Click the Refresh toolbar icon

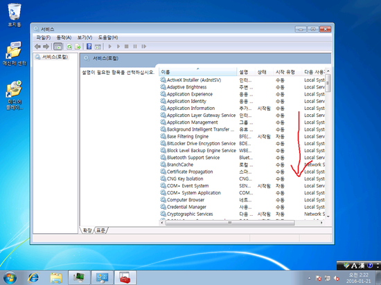(x=69, y=46)
